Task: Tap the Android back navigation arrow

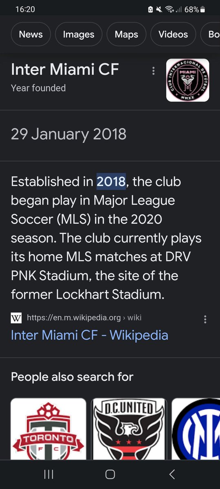Action: (172, 474)
